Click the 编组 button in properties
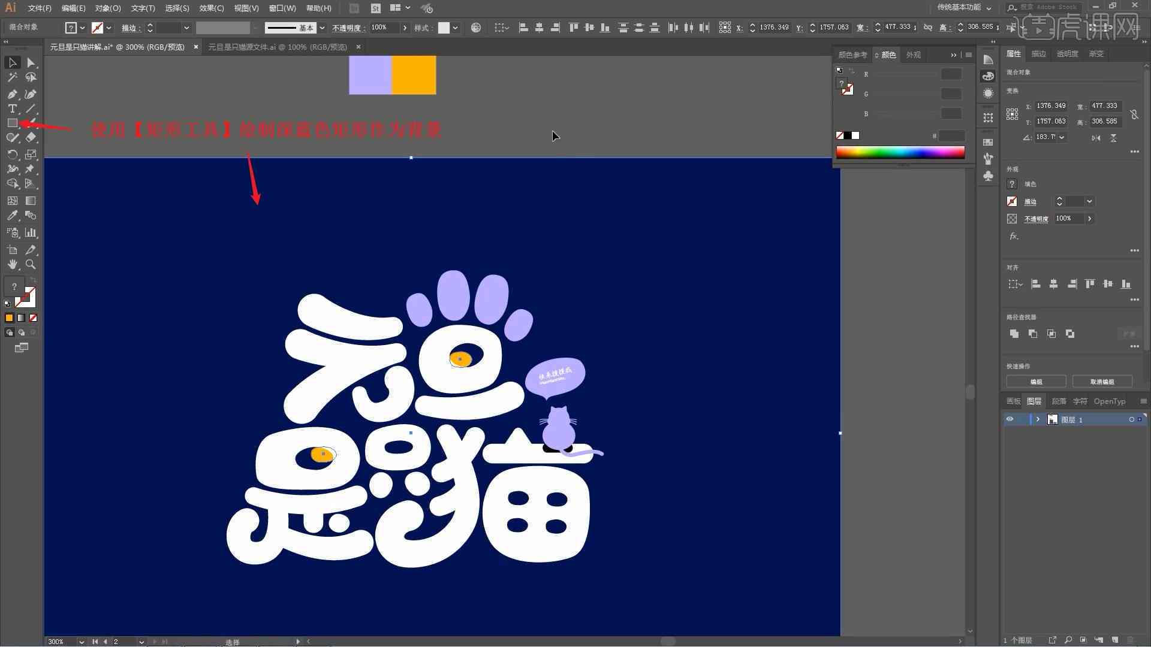 tap(1037, 382)
